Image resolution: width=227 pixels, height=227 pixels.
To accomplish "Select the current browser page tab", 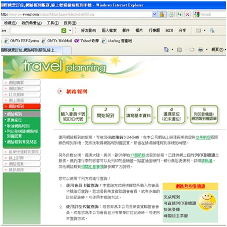I will [x=31, y=50].
